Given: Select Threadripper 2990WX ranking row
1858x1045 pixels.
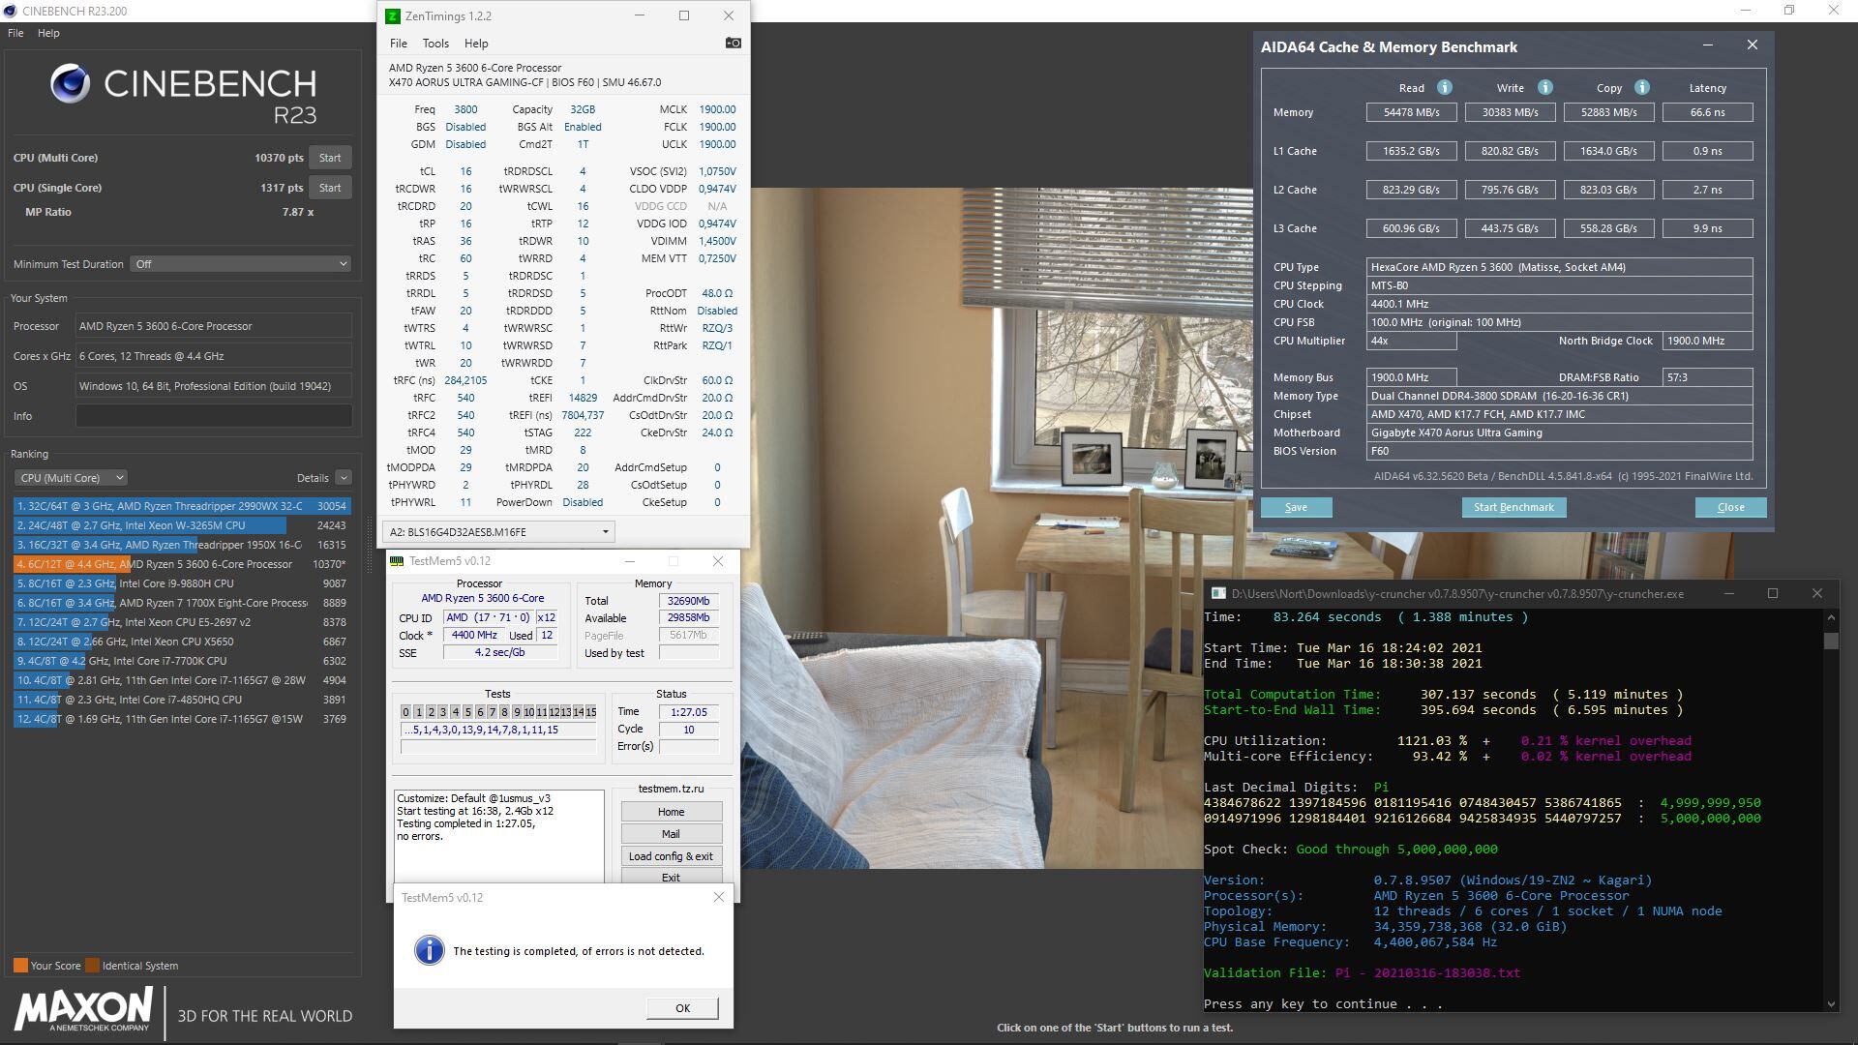Looking at the screenshot, I should (x=182, y=506).
